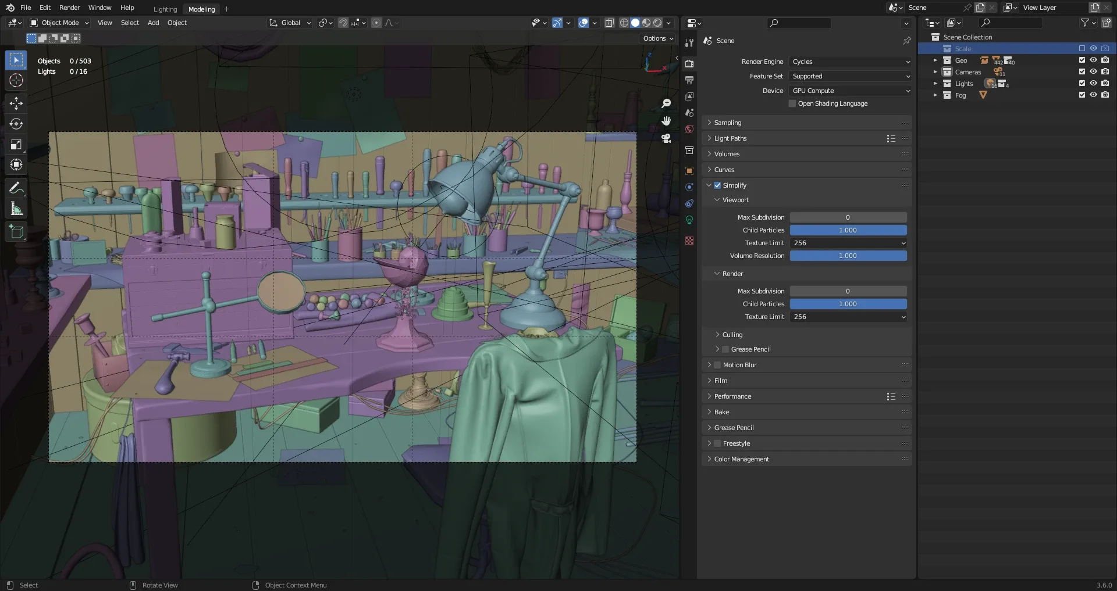Open the Render Engine dropdown
Image resolution: width=1117 pixels, height=591 pixels.
click(x=851, y=62)
